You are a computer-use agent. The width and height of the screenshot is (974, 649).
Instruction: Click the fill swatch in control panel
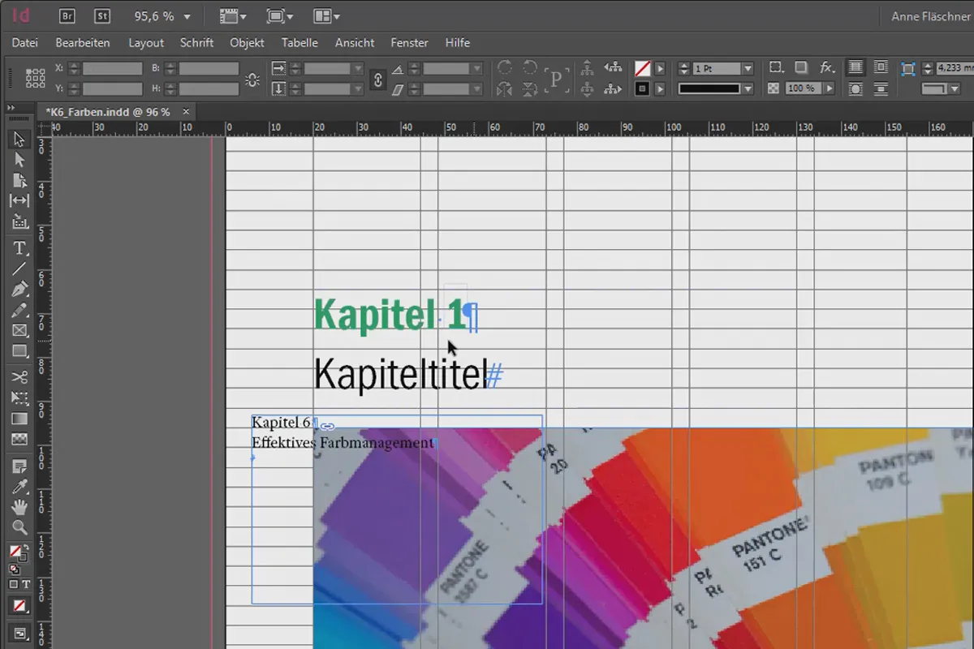[642, 69]
